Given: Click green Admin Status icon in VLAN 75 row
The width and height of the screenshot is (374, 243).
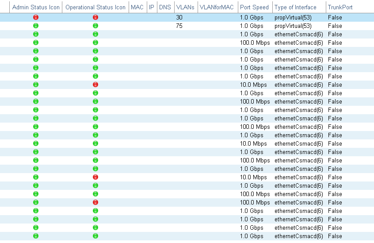Looking at the screenshot, I should [x=36, y=26].
